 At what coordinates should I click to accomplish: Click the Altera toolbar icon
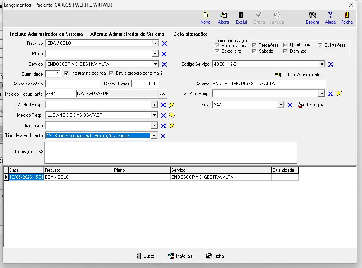[223, 15]
